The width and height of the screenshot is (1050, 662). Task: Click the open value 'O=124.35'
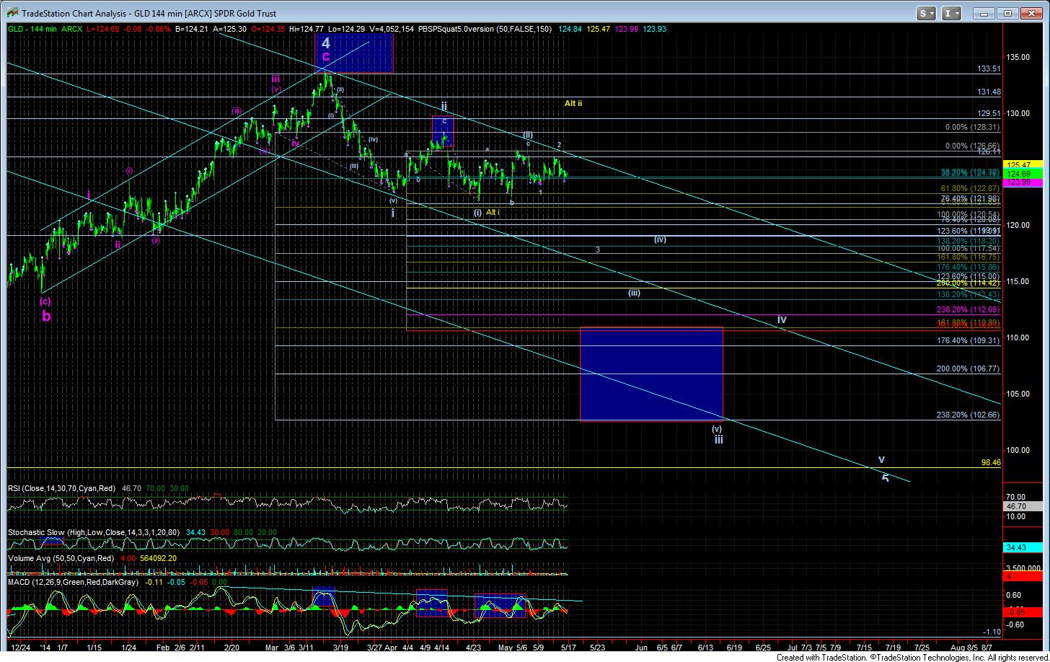(x=267, y=29)
